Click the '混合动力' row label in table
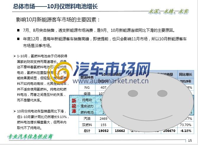 click(87, 106)
